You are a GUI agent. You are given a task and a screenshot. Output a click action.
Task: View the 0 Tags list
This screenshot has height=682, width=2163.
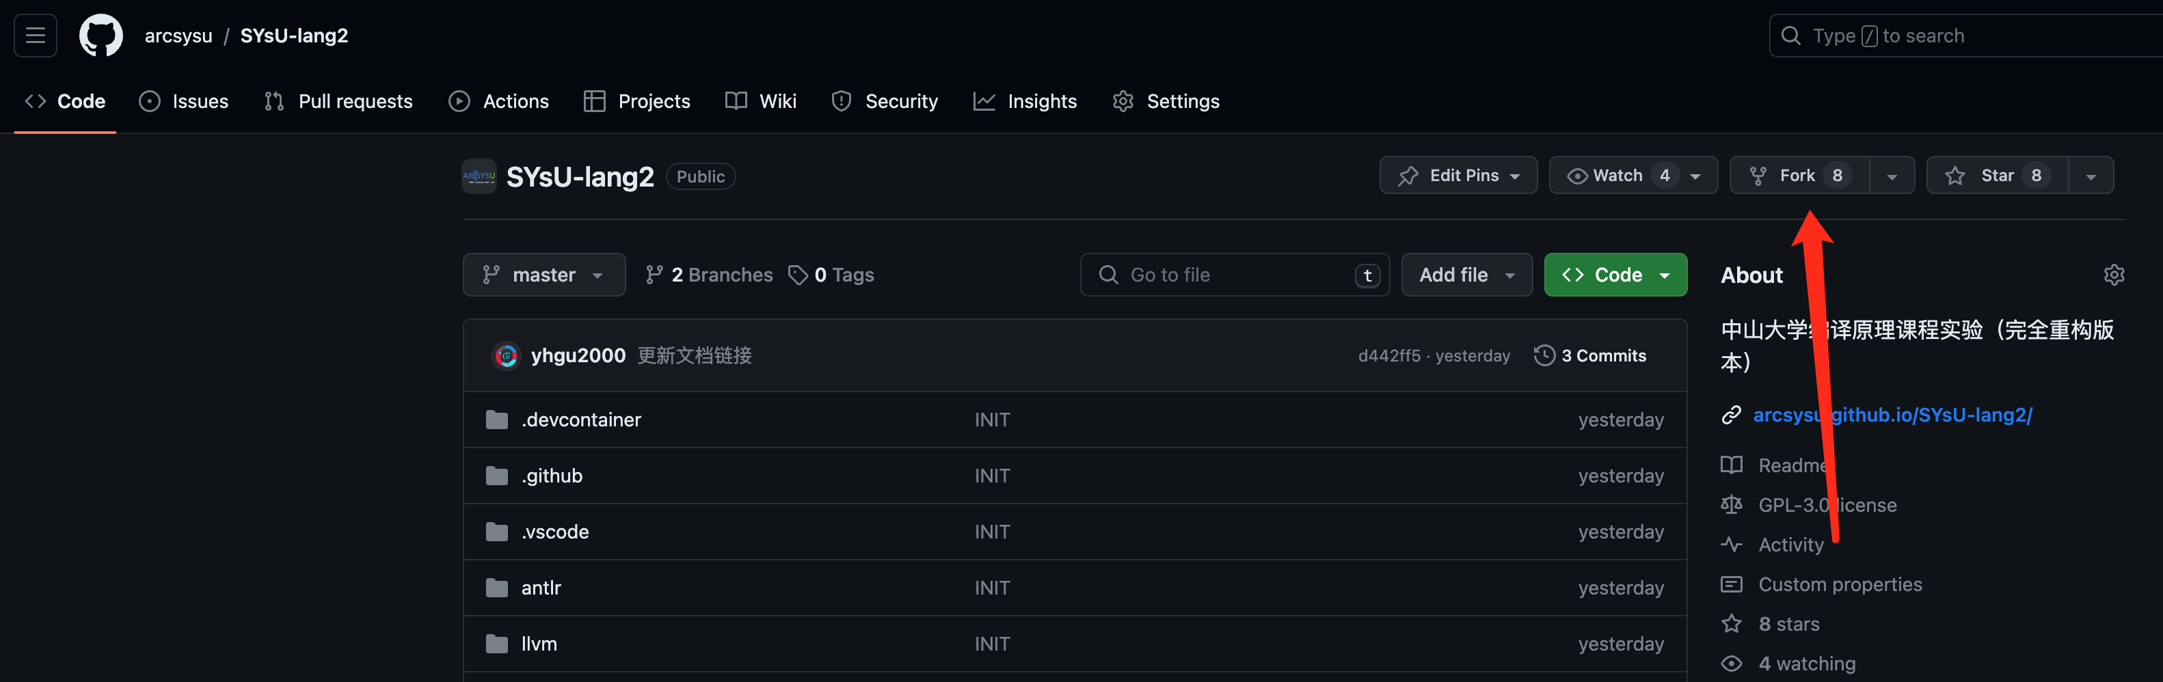(831, 275)
